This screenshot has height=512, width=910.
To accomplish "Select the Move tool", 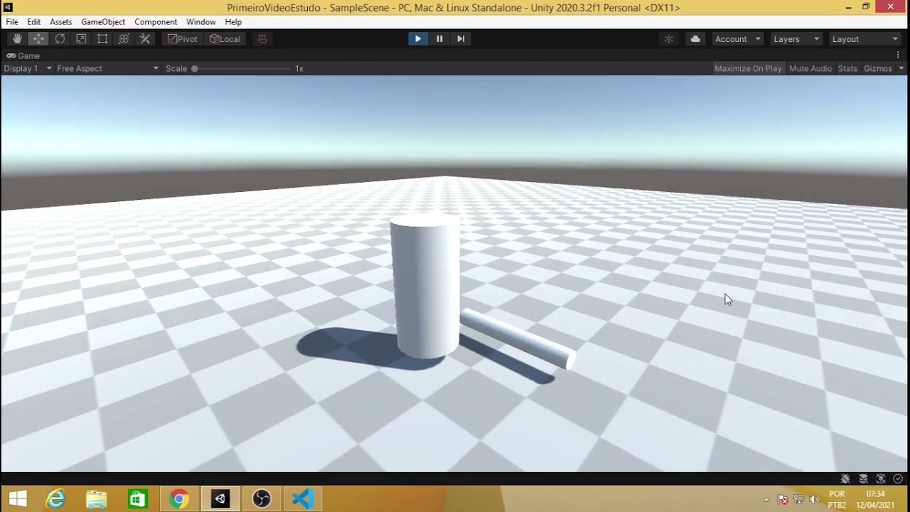I will click(x=38, y=39).
